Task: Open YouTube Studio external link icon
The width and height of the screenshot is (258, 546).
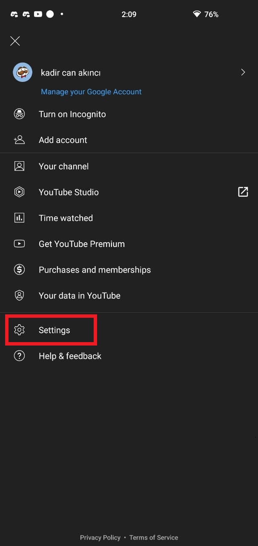Action: click(x=243, y=192)
